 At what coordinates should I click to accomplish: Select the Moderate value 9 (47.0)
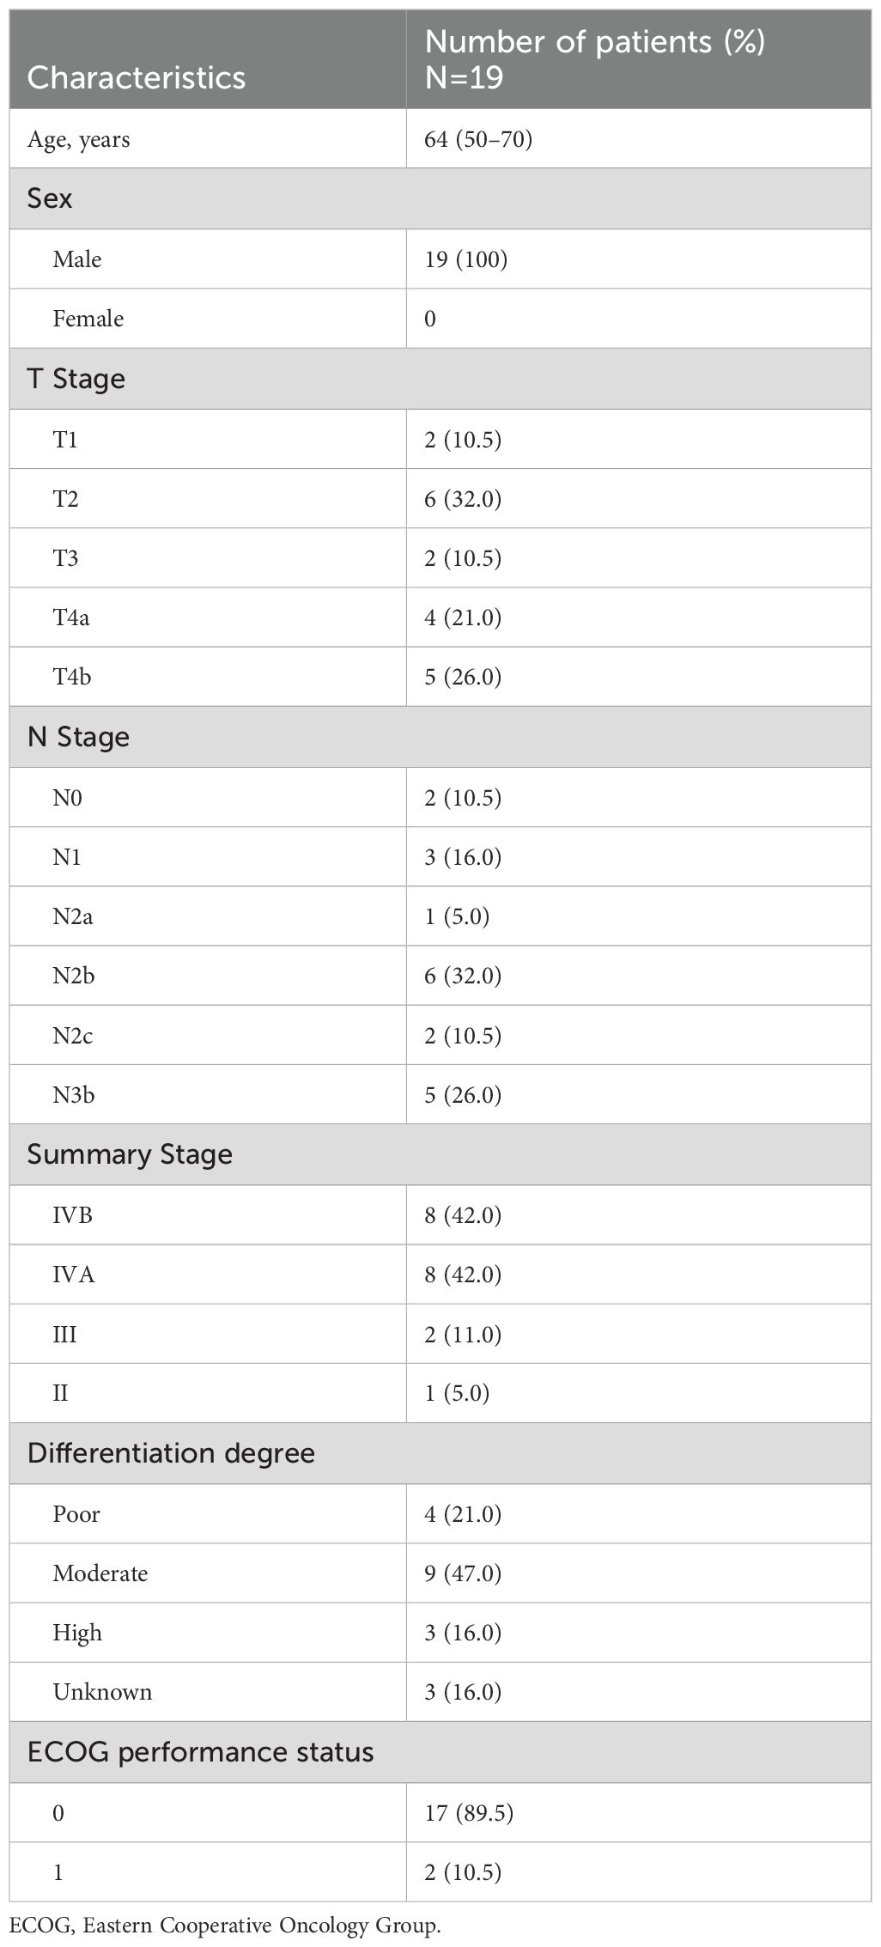pos(463,1573)
